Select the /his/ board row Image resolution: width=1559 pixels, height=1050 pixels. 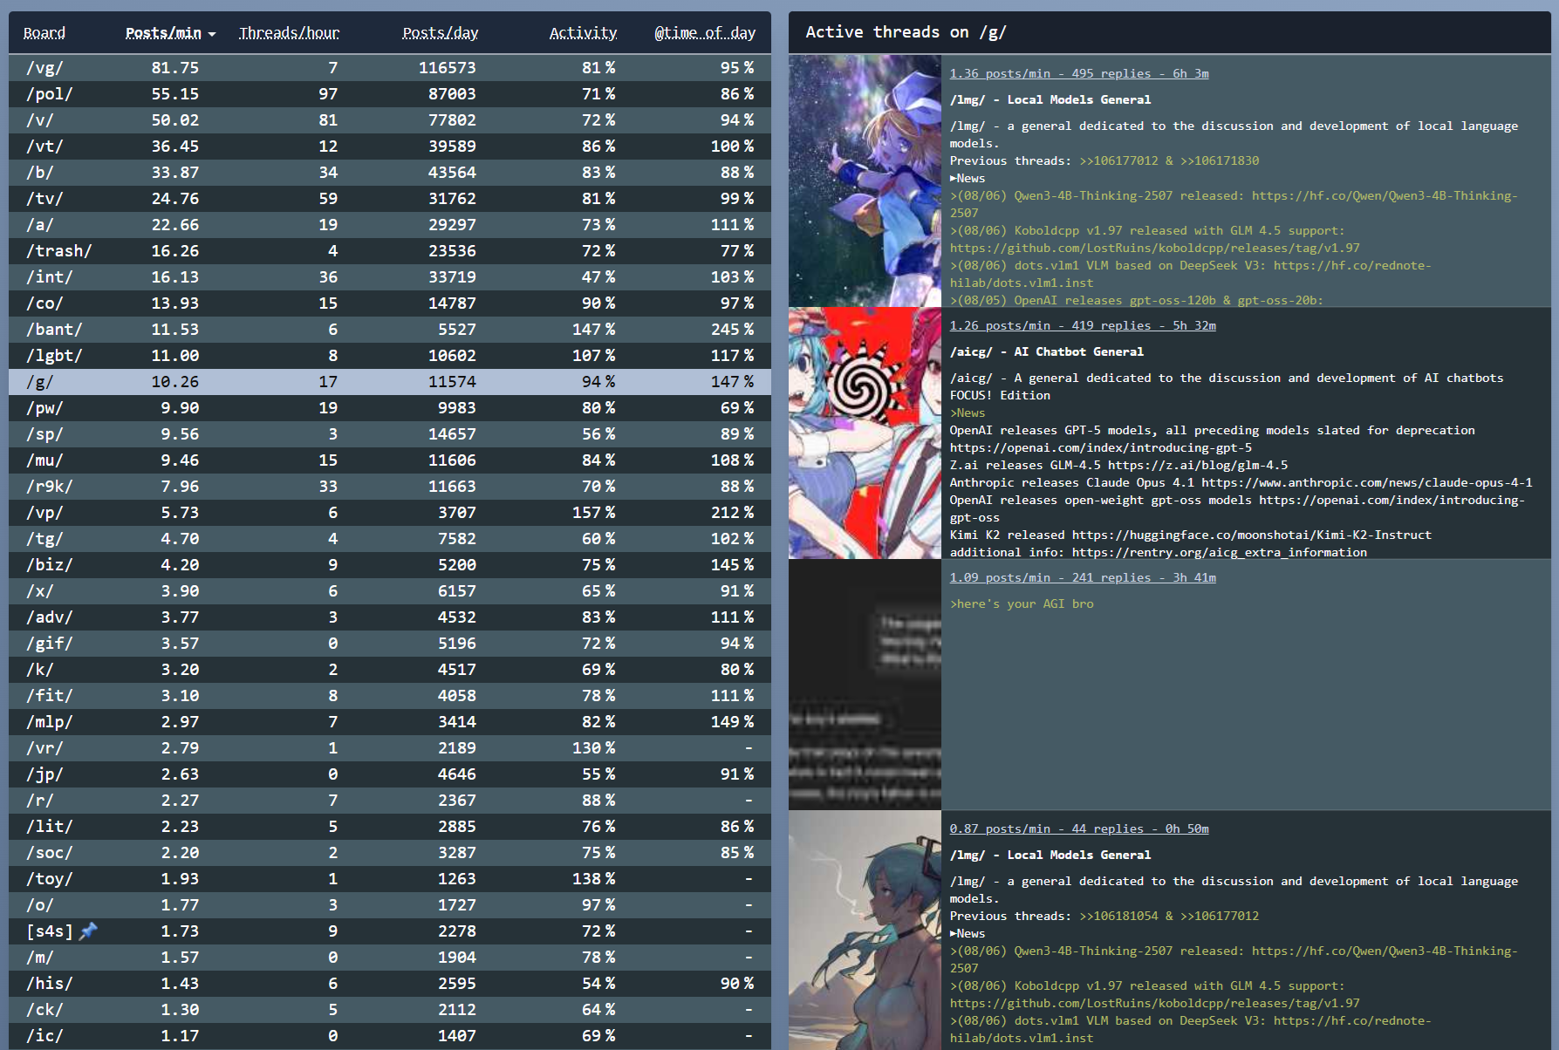(x=390, y=984)
